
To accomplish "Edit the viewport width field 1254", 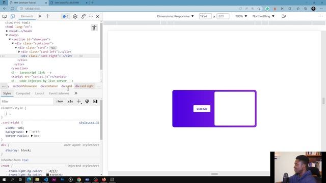I will click(205, 16).
